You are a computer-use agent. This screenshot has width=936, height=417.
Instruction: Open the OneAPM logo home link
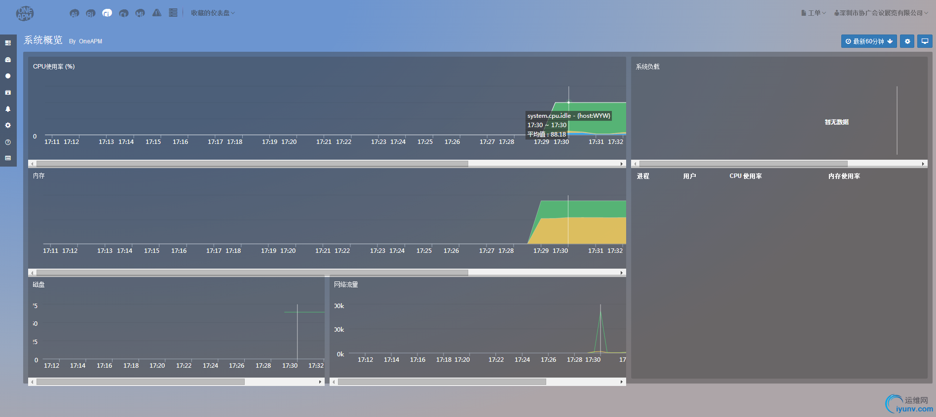(25, 13)
